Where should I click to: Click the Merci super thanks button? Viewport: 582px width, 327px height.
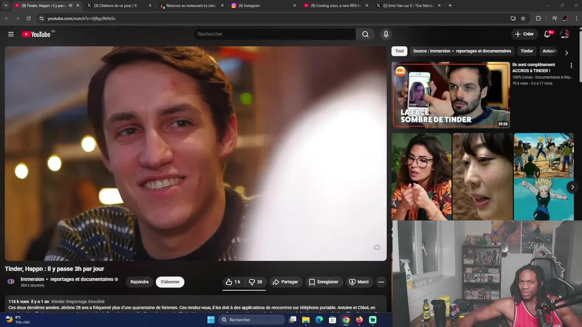pyautogui.click(x=359, y=282)
